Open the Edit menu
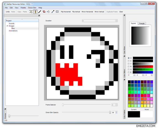 [11, 8]
